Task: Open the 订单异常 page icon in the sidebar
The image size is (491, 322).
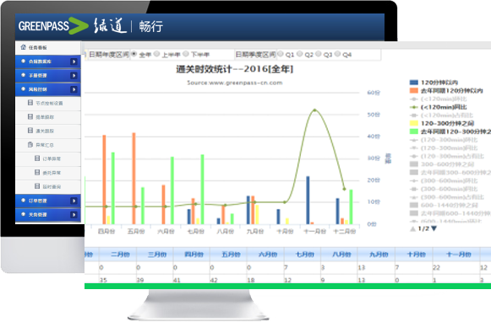Action: coord(37,158)
